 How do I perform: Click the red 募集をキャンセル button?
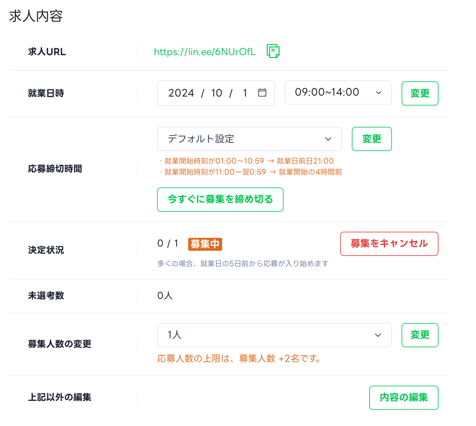[389, 244]
